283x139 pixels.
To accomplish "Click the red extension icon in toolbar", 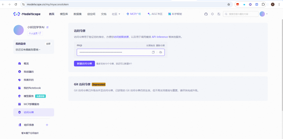I will tap(238, 4).
